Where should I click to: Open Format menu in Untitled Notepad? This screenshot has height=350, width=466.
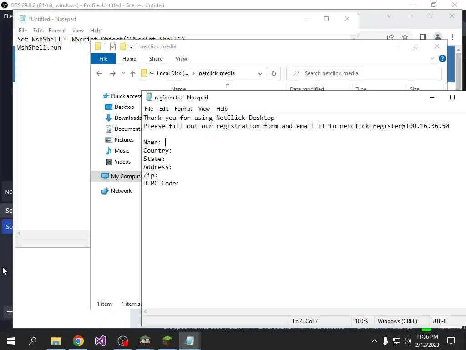click(57, 31)
